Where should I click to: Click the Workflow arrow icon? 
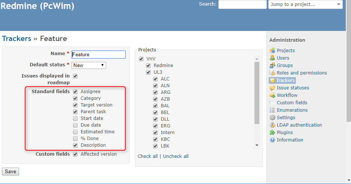coord(272,95)
